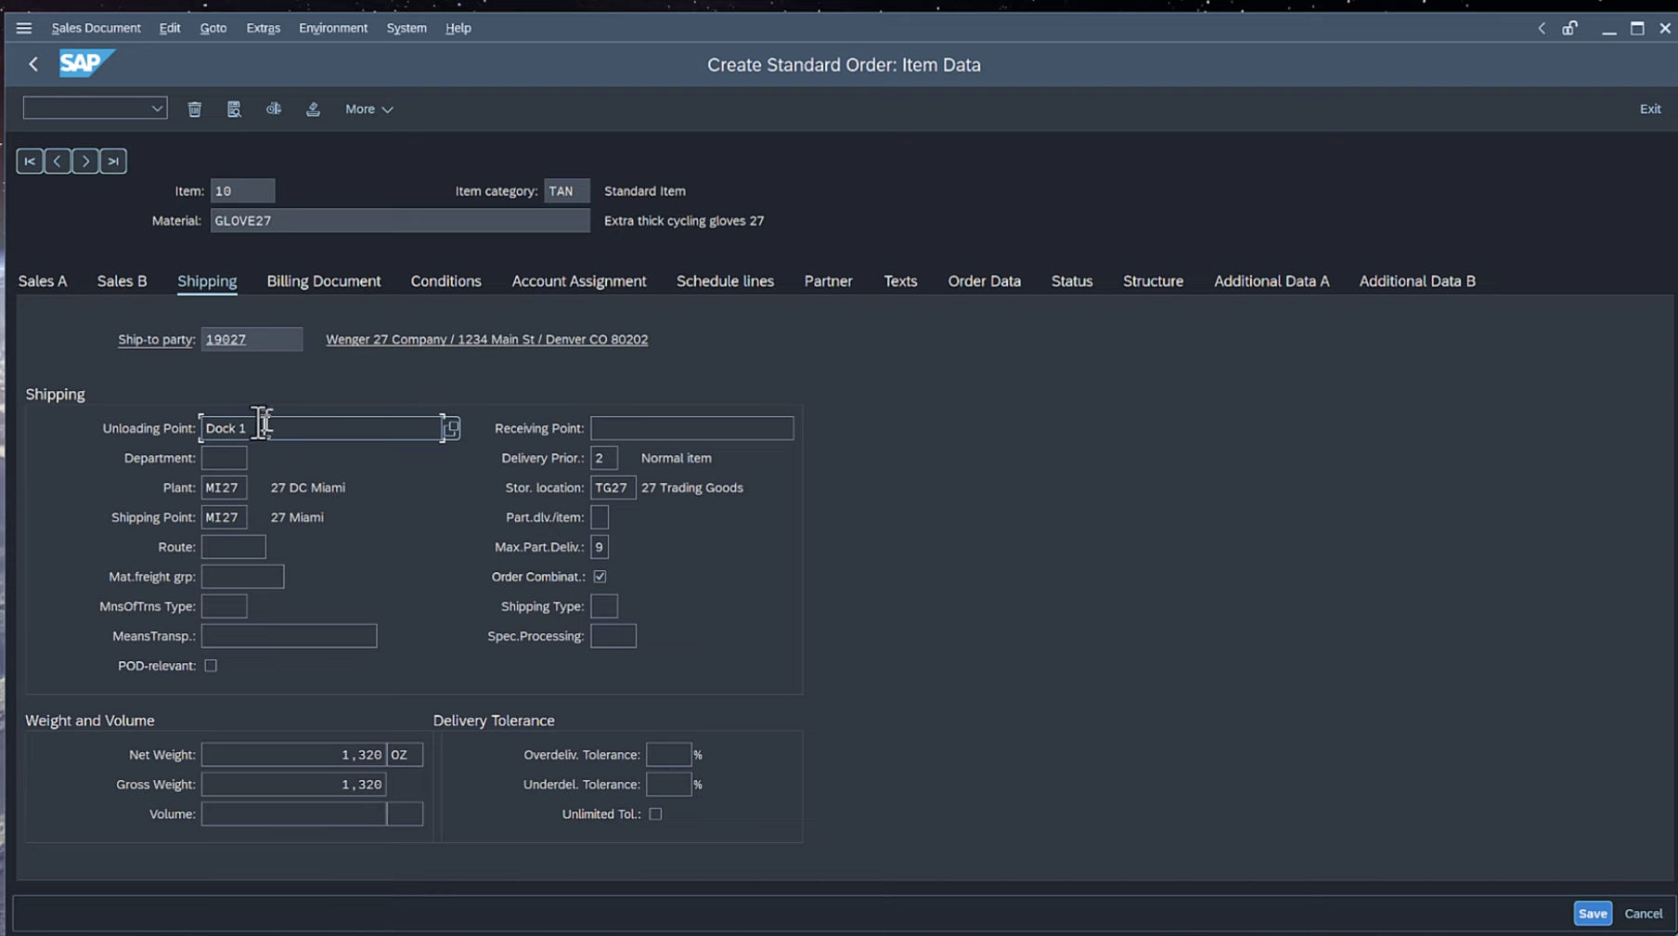Screen dimensions: 1678x936
Task: Open the hamburger main menu
Action: click(24, 28)
